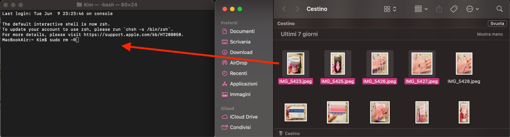Click the IMG_5426.jpeg file name label
The image size is (510, 137).
pyautogui.click(x=380, y=81)
